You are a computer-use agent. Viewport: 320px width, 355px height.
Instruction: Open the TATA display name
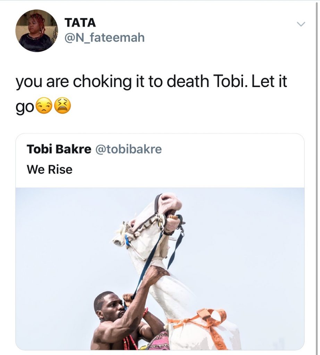(x=80, y=23)
